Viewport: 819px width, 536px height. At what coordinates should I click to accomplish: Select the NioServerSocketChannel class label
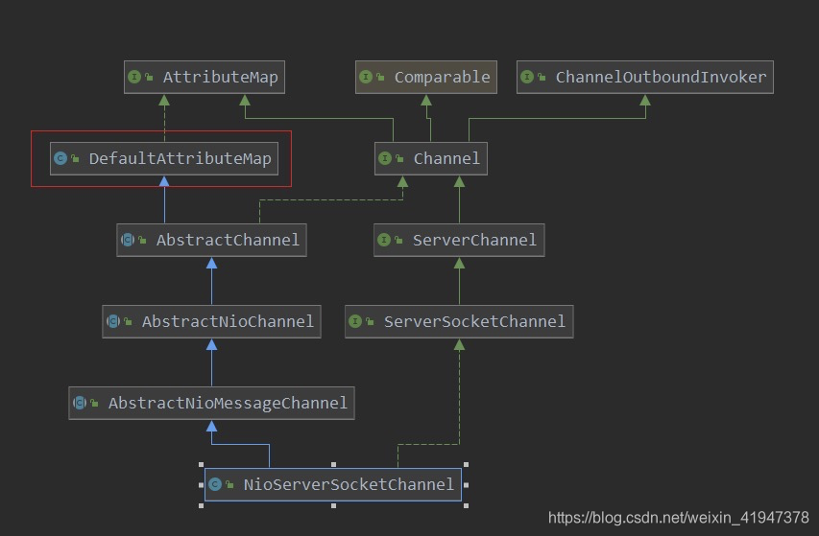tap(349, 484)
